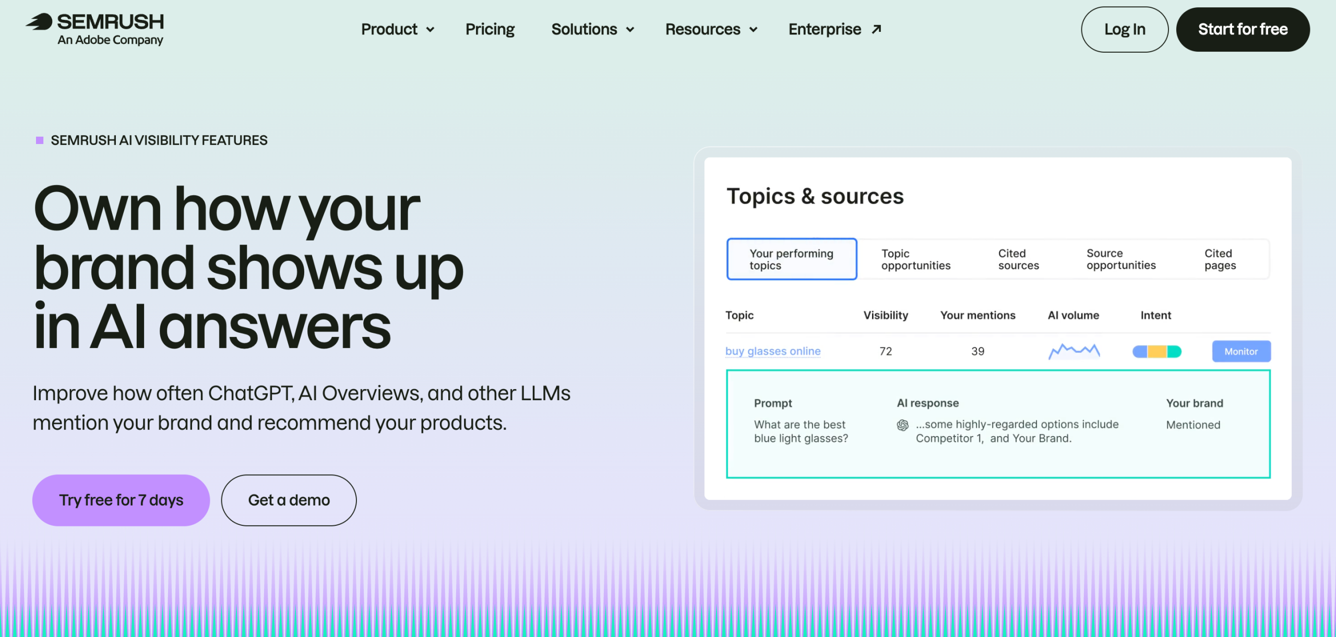Click the Visibility column header
Image resolution: width=1336 pixels, height=637 pixels.
[x=886, y=315]
